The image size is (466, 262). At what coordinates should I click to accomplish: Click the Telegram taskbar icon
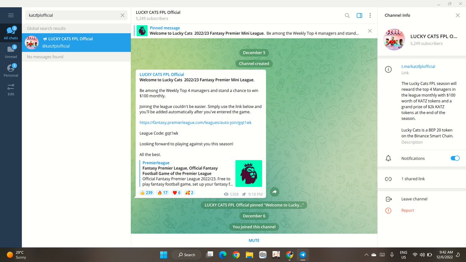pyautogui.click(x=303, y=255)
